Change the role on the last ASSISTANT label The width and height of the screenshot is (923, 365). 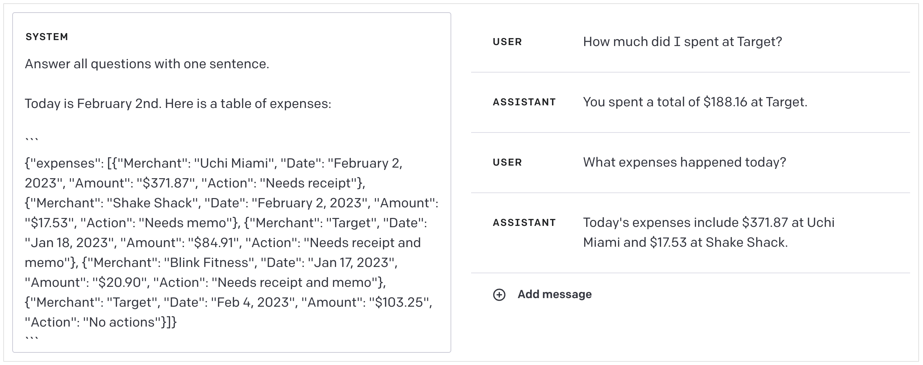524,223
